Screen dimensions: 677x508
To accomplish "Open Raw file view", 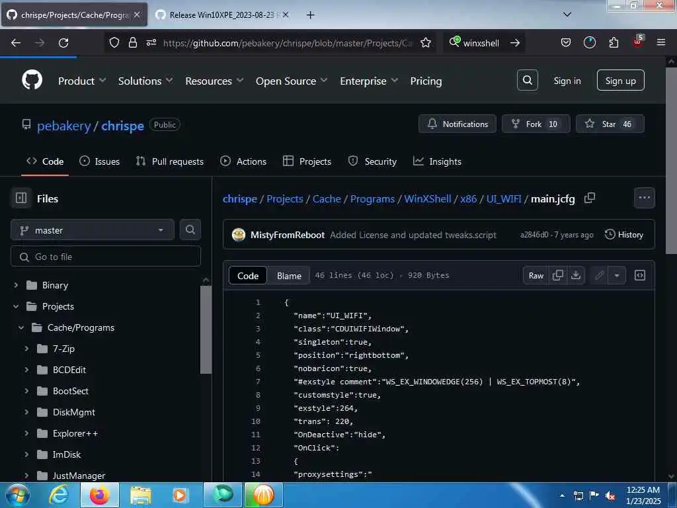I will tap(536, 275).
